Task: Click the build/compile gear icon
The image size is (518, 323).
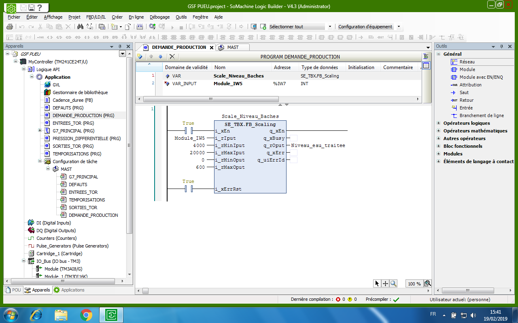Action: [x=152, y=27]
